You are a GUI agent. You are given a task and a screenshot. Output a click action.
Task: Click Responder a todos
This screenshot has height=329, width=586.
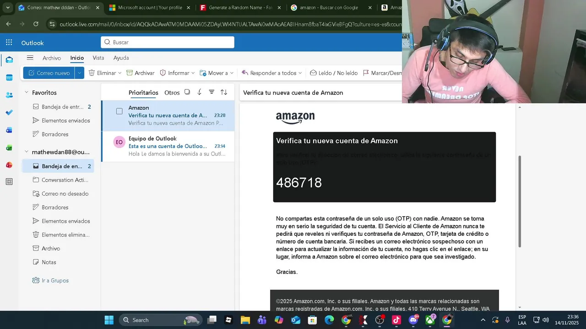[269, 73]
